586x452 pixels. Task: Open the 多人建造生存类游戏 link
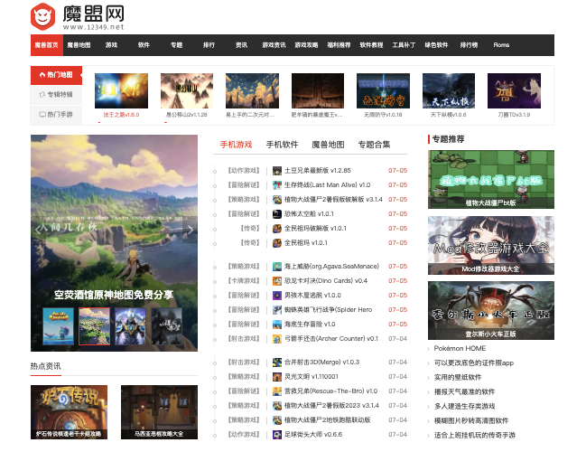point(464,407)
